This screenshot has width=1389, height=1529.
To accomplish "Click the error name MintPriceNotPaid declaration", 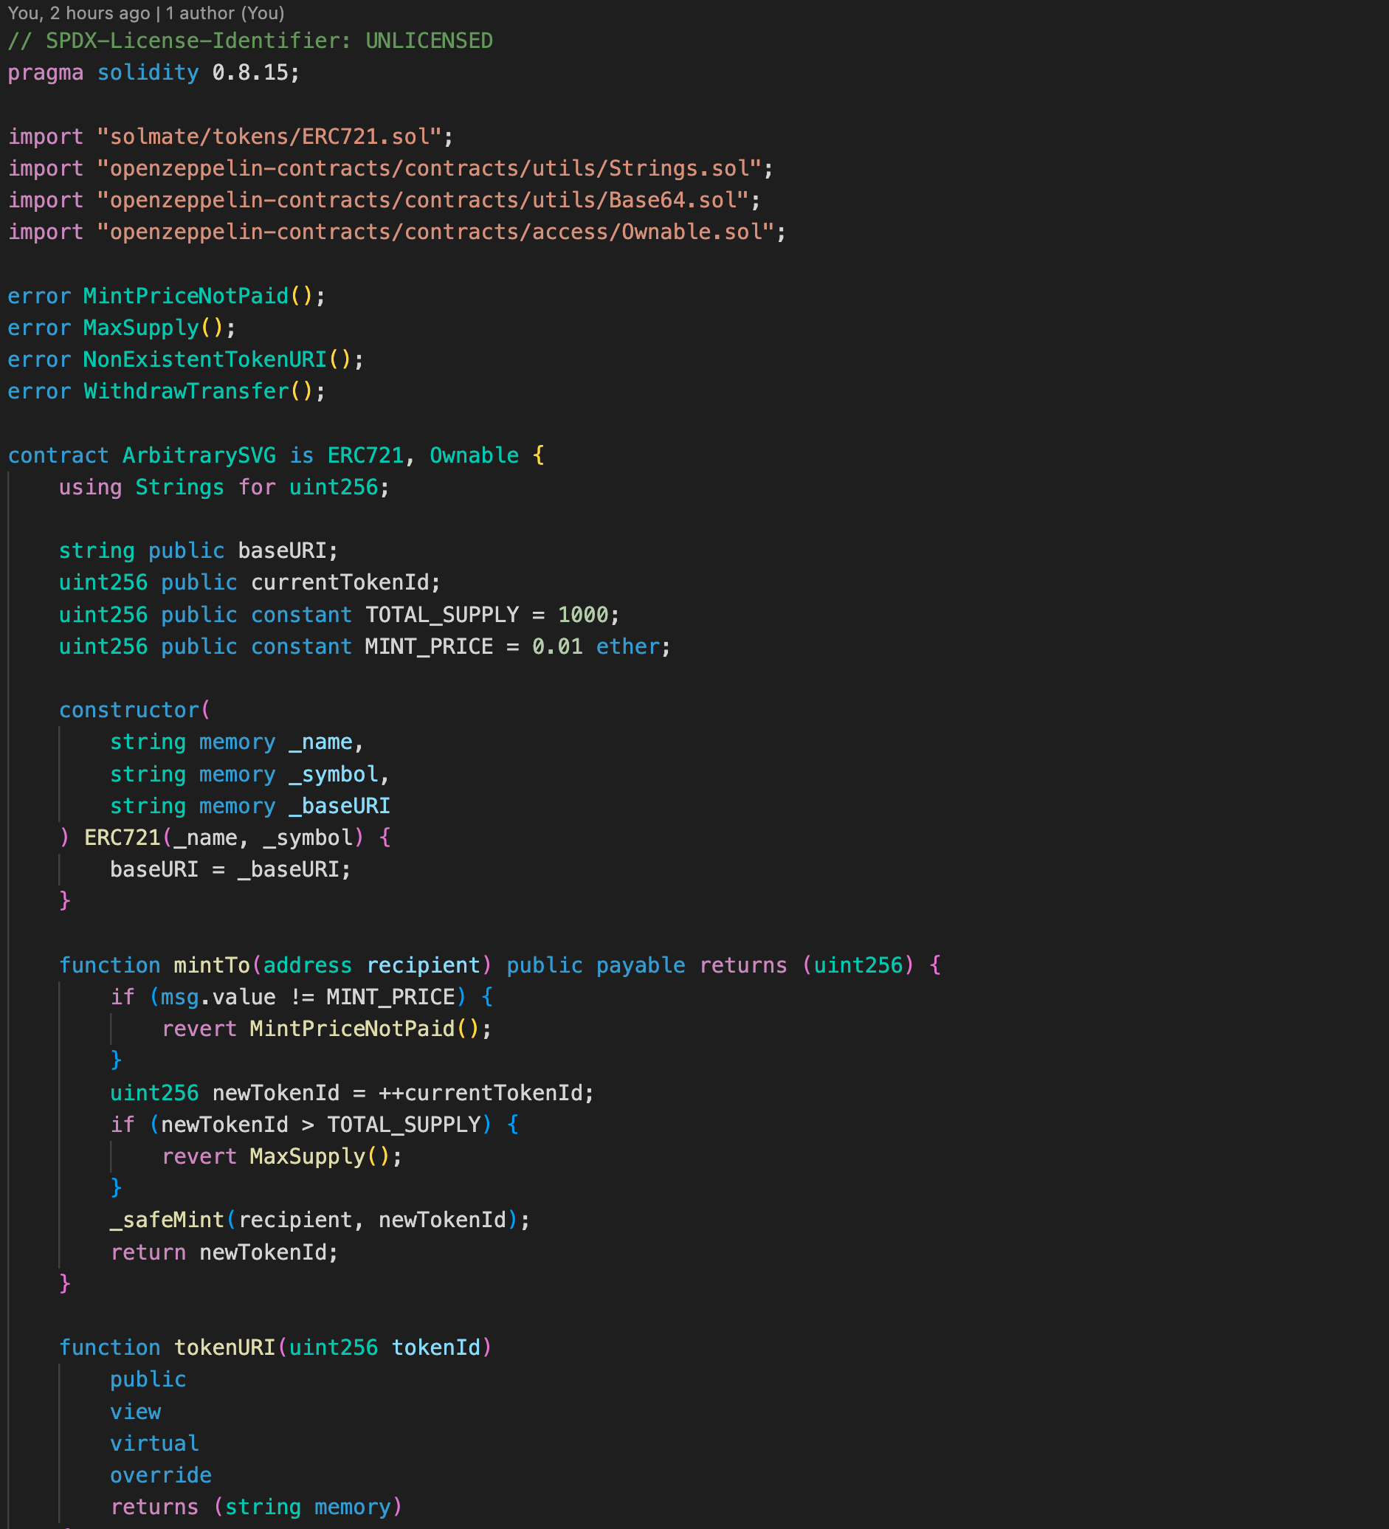I will click(186, 296).
